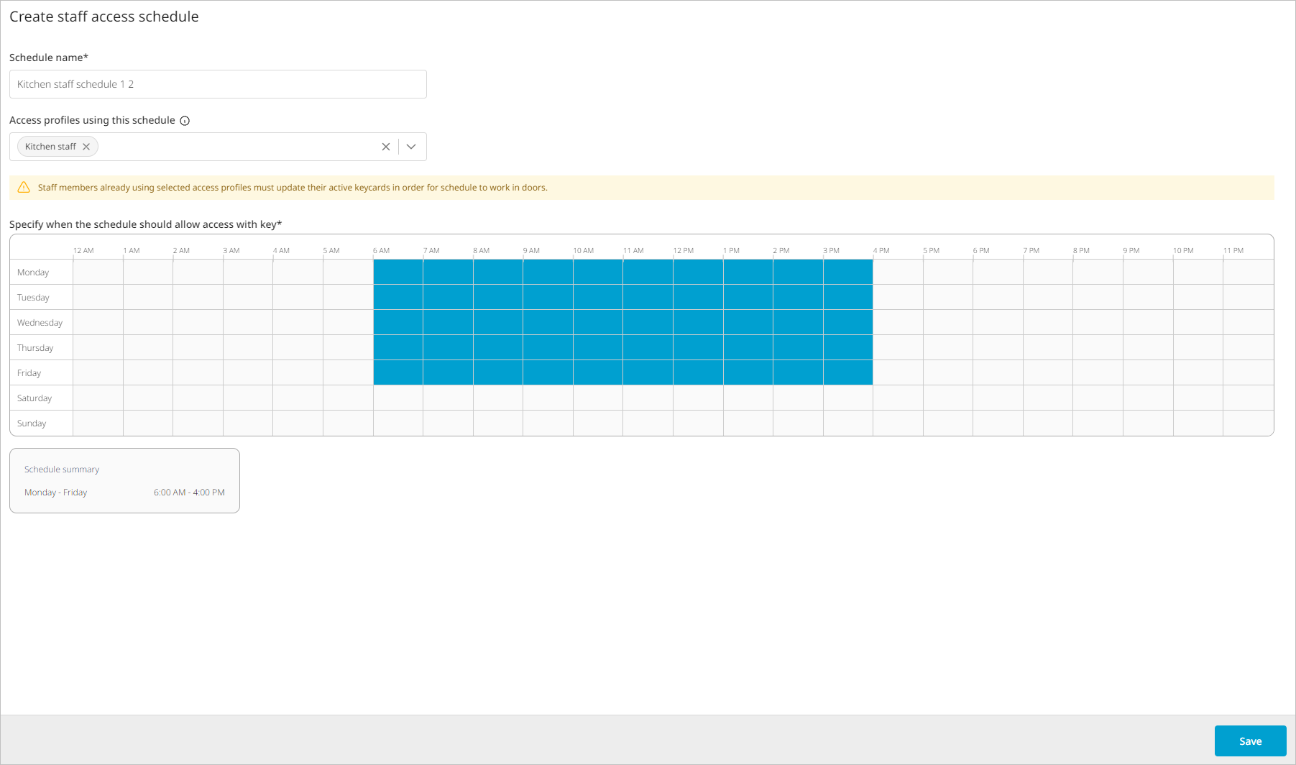Clear all selected access profiles
Image resolution: width=1296 pixels, height=765 pixels.
click(386, 147)
